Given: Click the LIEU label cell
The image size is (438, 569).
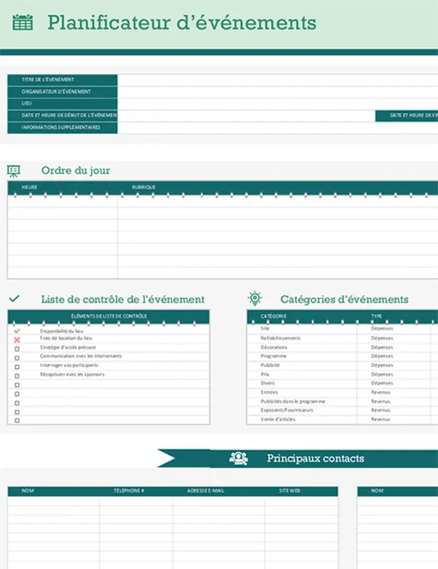Looking at the screenshot, I should click(63, 103).
